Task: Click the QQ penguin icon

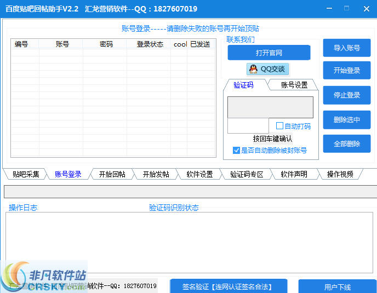Action: click(x=253, y=69)
